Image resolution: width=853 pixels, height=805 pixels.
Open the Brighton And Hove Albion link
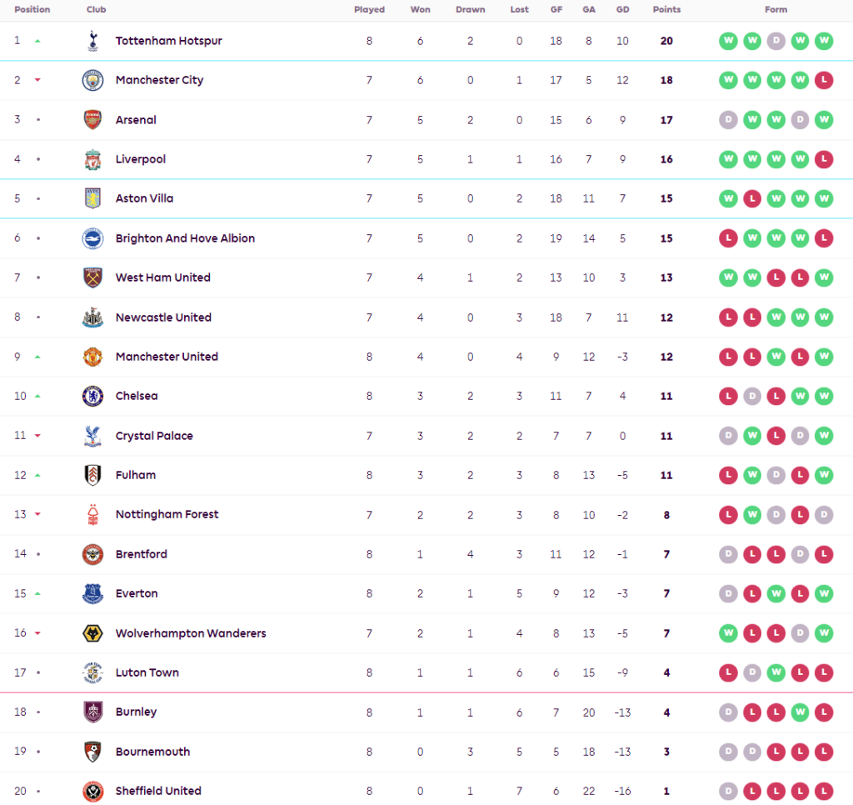tap(185, 238)
